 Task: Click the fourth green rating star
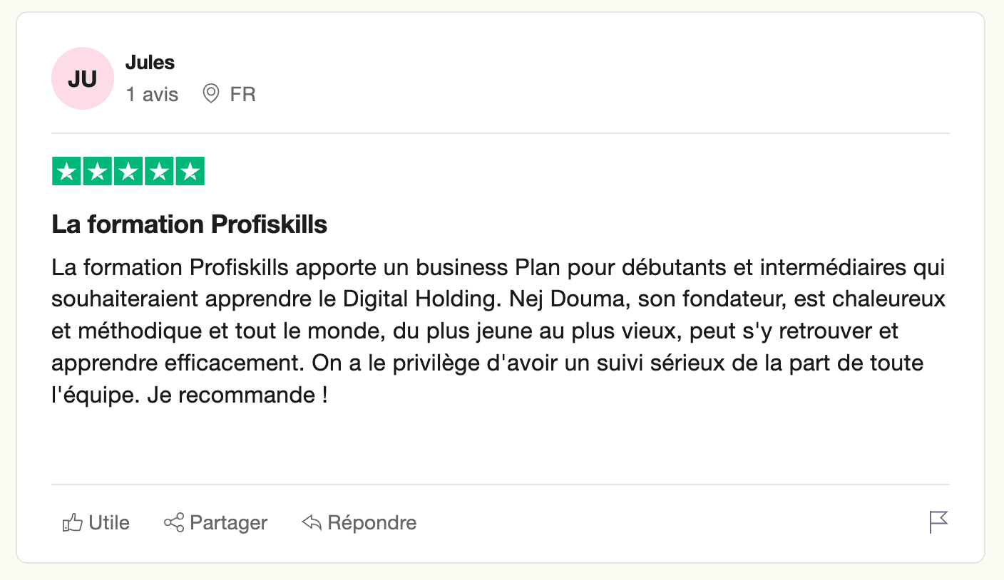(159, 171)
